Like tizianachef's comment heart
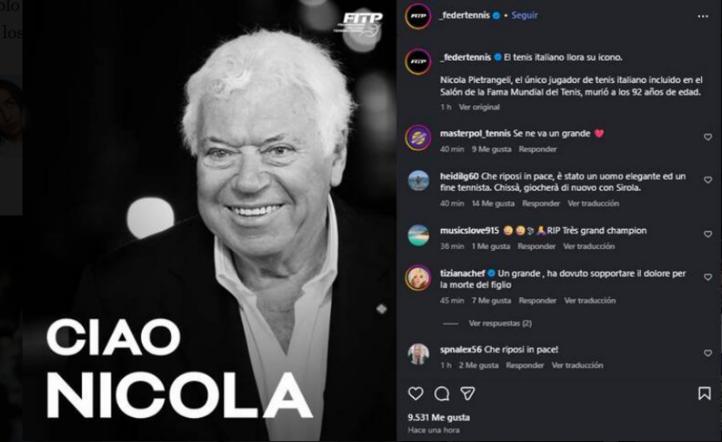 pyautogui.click(x=708, y=277)
